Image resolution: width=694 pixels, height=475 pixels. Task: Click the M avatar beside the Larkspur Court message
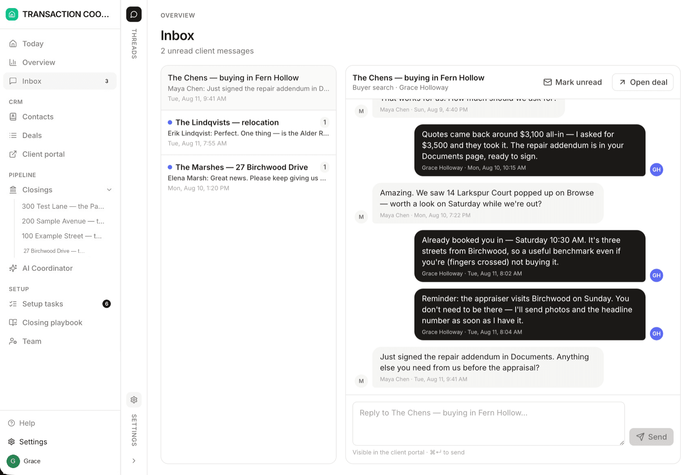coord(361,217)
